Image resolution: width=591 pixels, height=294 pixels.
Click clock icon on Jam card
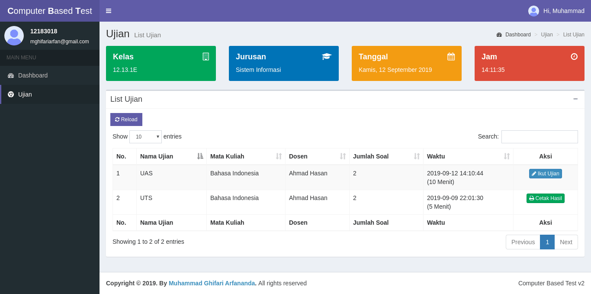(x=574, y=56)
